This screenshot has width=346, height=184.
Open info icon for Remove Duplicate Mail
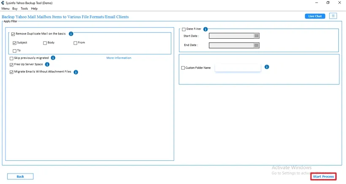(71, 34)
